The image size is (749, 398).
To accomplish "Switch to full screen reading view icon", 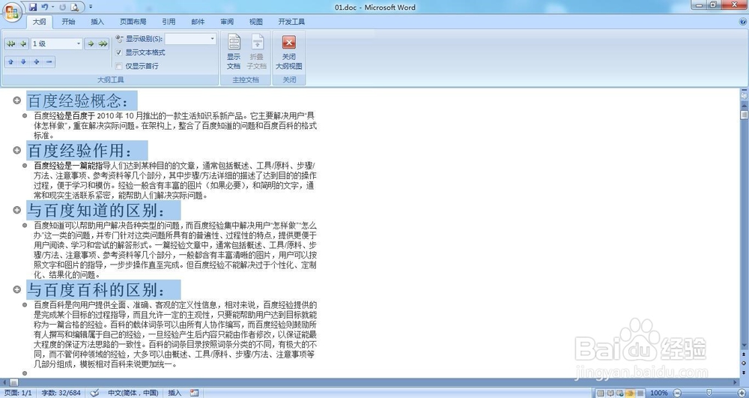I will pyautogui.click(x=610, y=394).
